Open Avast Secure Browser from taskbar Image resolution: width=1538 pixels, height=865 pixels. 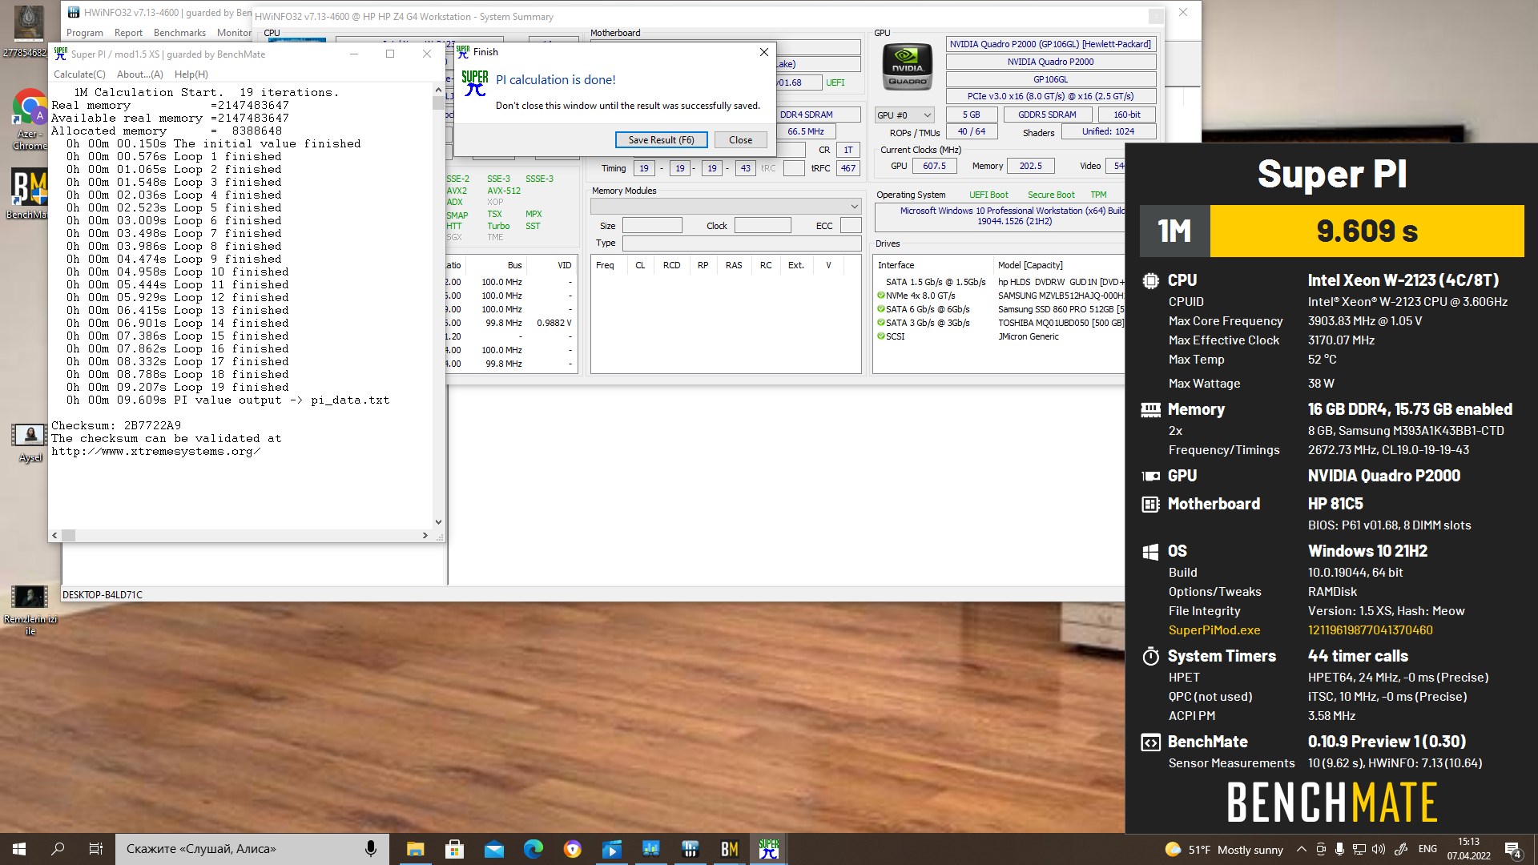(x=572, y=849)
